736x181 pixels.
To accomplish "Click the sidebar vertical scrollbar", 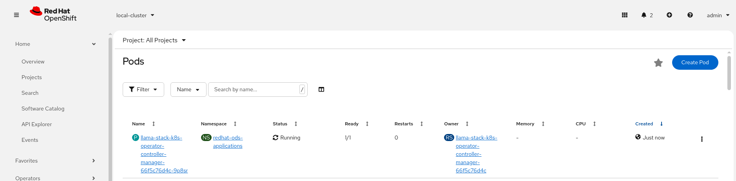I will pos(110,109).
